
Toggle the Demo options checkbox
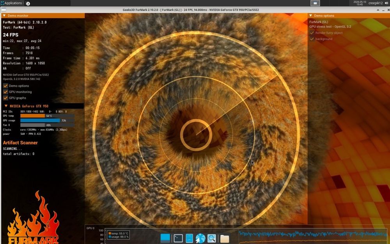click(x=5, y=85)
